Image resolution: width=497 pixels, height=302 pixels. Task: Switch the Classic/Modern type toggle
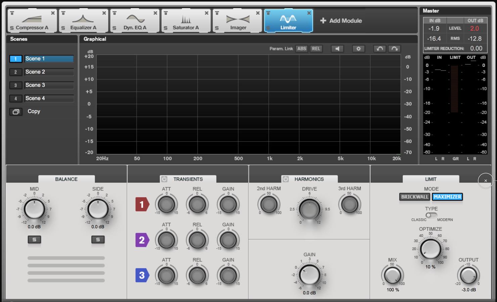click(431, 215)
